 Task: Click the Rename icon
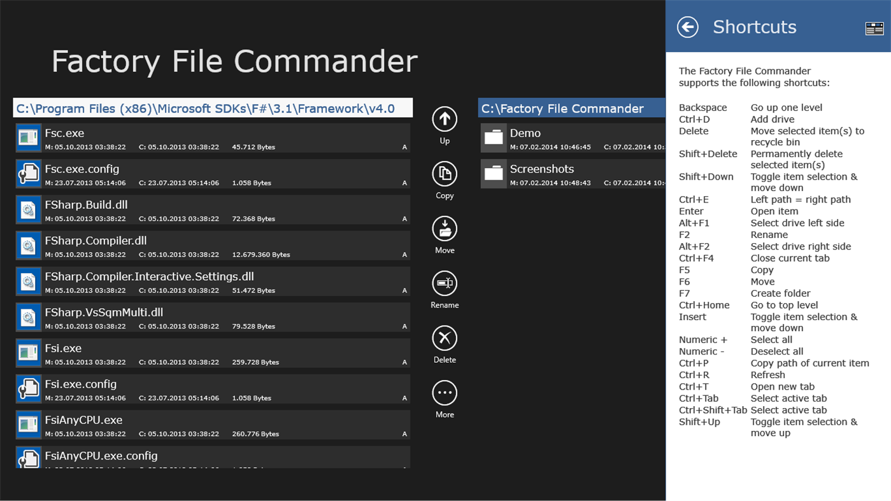tap(445, 283)
